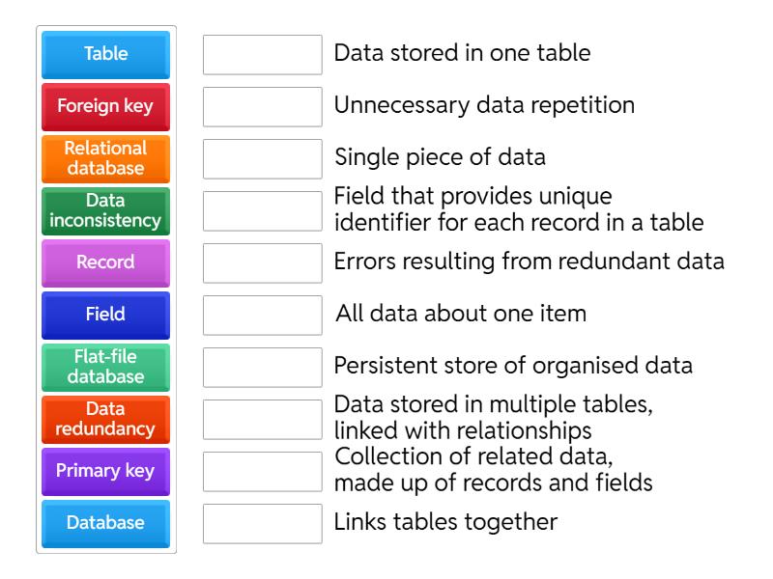
Task: Pick the Flat-file database tile
Action: [105, 368]
